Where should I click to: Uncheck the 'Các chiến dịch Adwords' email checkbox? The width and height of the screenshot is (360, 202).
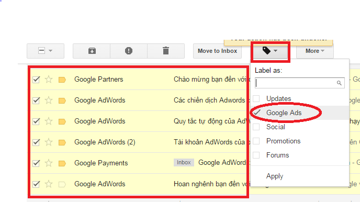click(36, 100)
